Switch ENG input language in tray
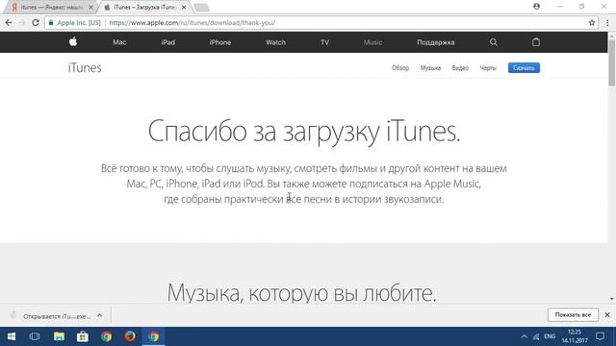 pyautogui.click(x=550, y=336)
